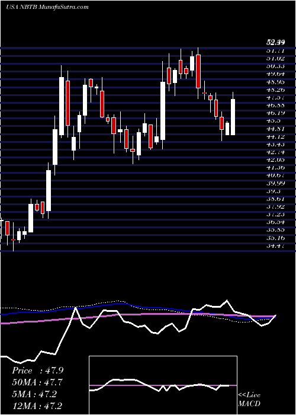Click the 46.88 price axis label

pos(275,106)
